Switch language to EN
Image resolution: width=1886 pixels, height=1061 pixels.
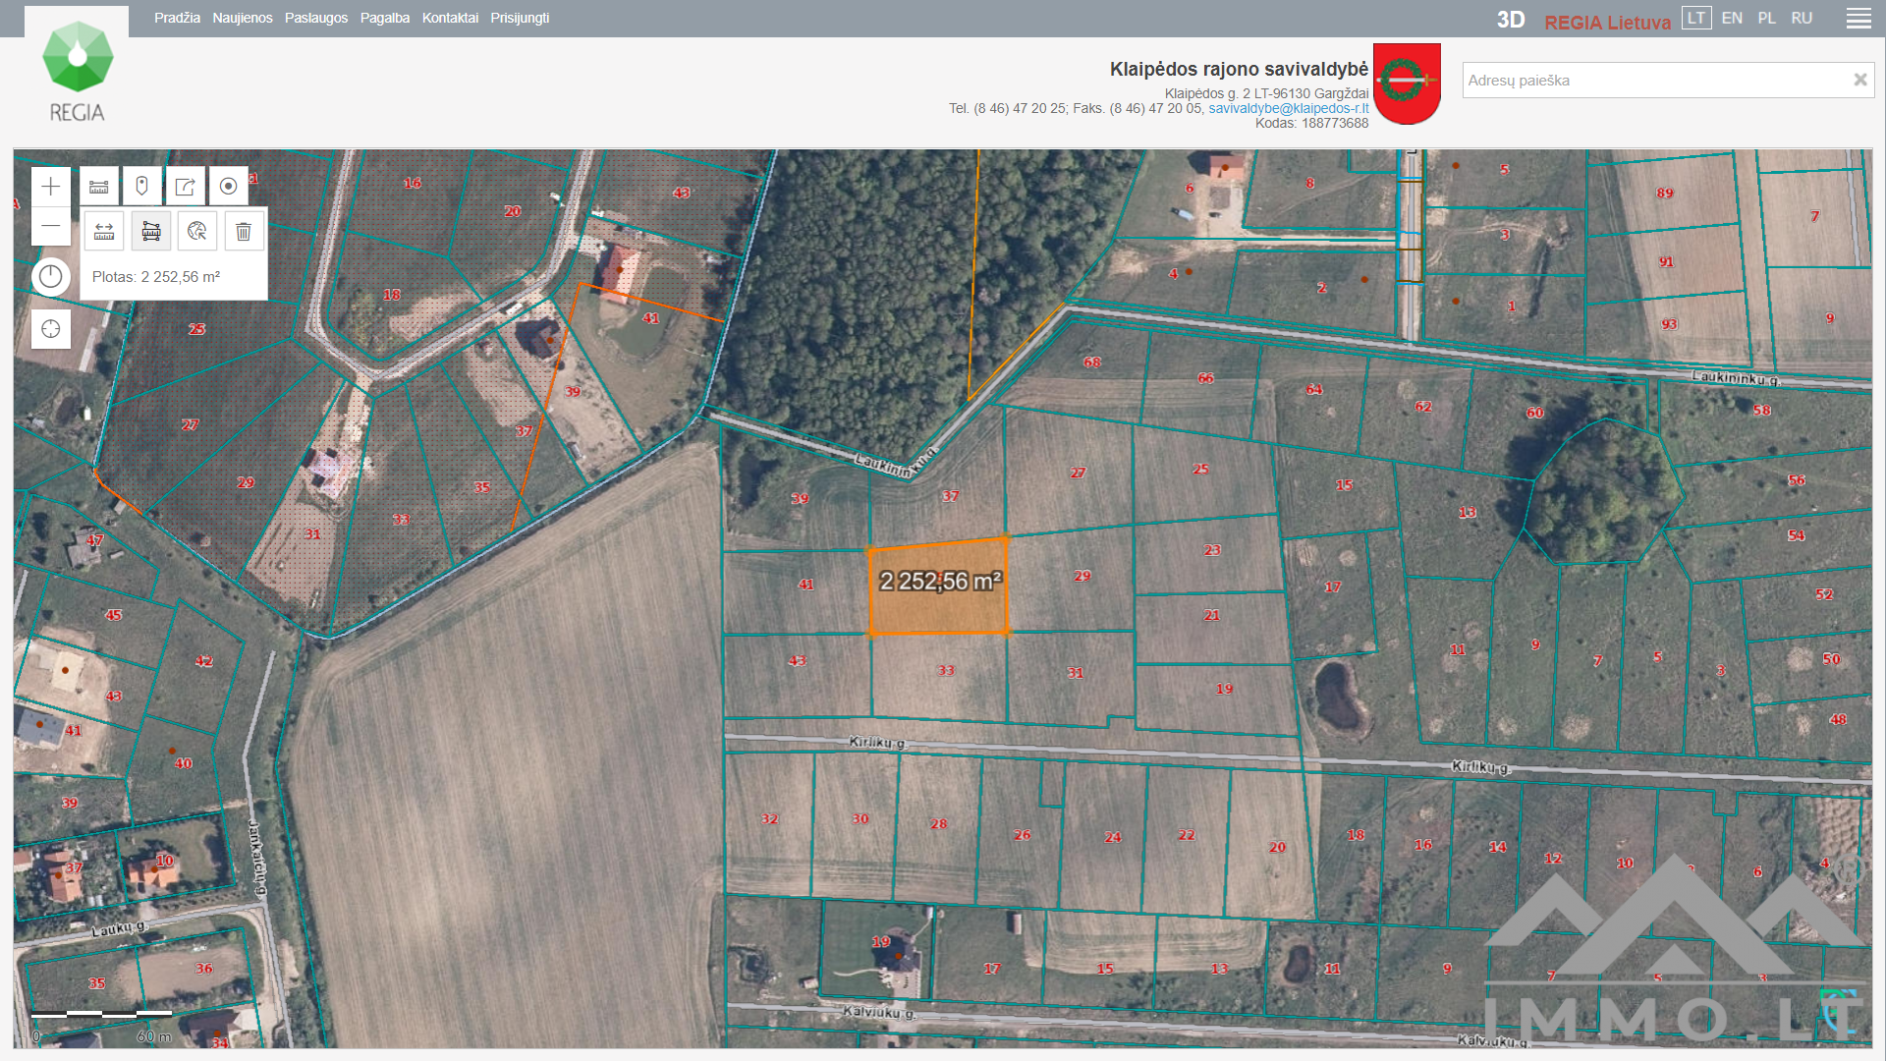pos(1732,18)
